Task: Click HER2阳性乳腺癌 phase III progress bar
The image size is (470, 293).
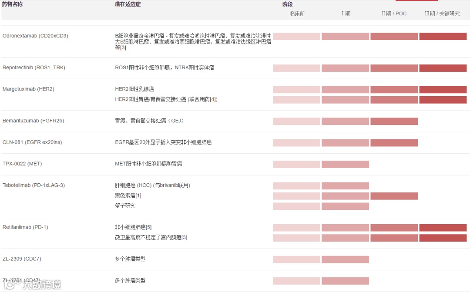Action: [x=443, y=90]
